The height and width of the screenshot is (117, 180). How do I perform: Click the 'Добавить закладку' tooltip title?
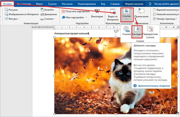144,46
